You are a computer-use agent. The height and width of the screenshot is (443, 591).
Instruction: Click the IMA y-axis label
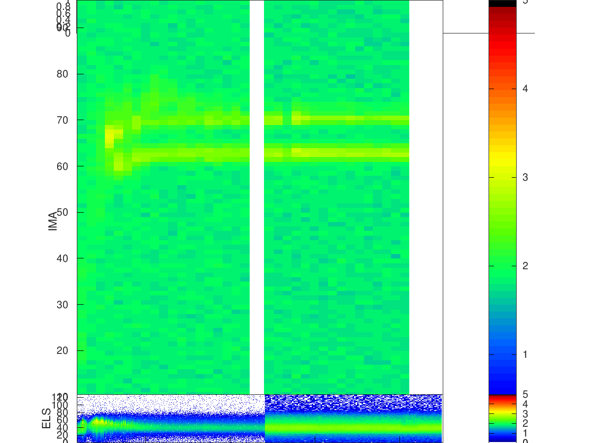53,221
